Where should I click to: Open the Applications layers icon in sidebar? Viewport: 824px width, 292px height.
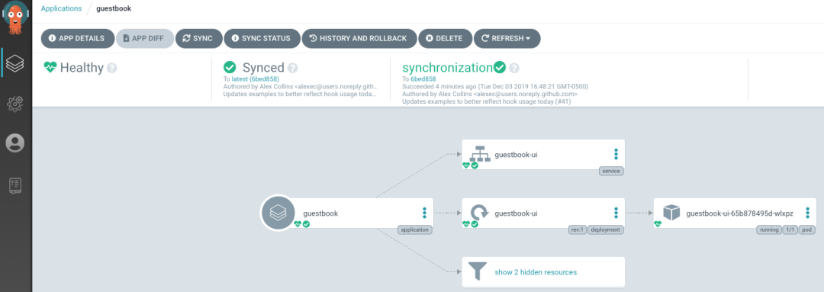coord(15,63)
